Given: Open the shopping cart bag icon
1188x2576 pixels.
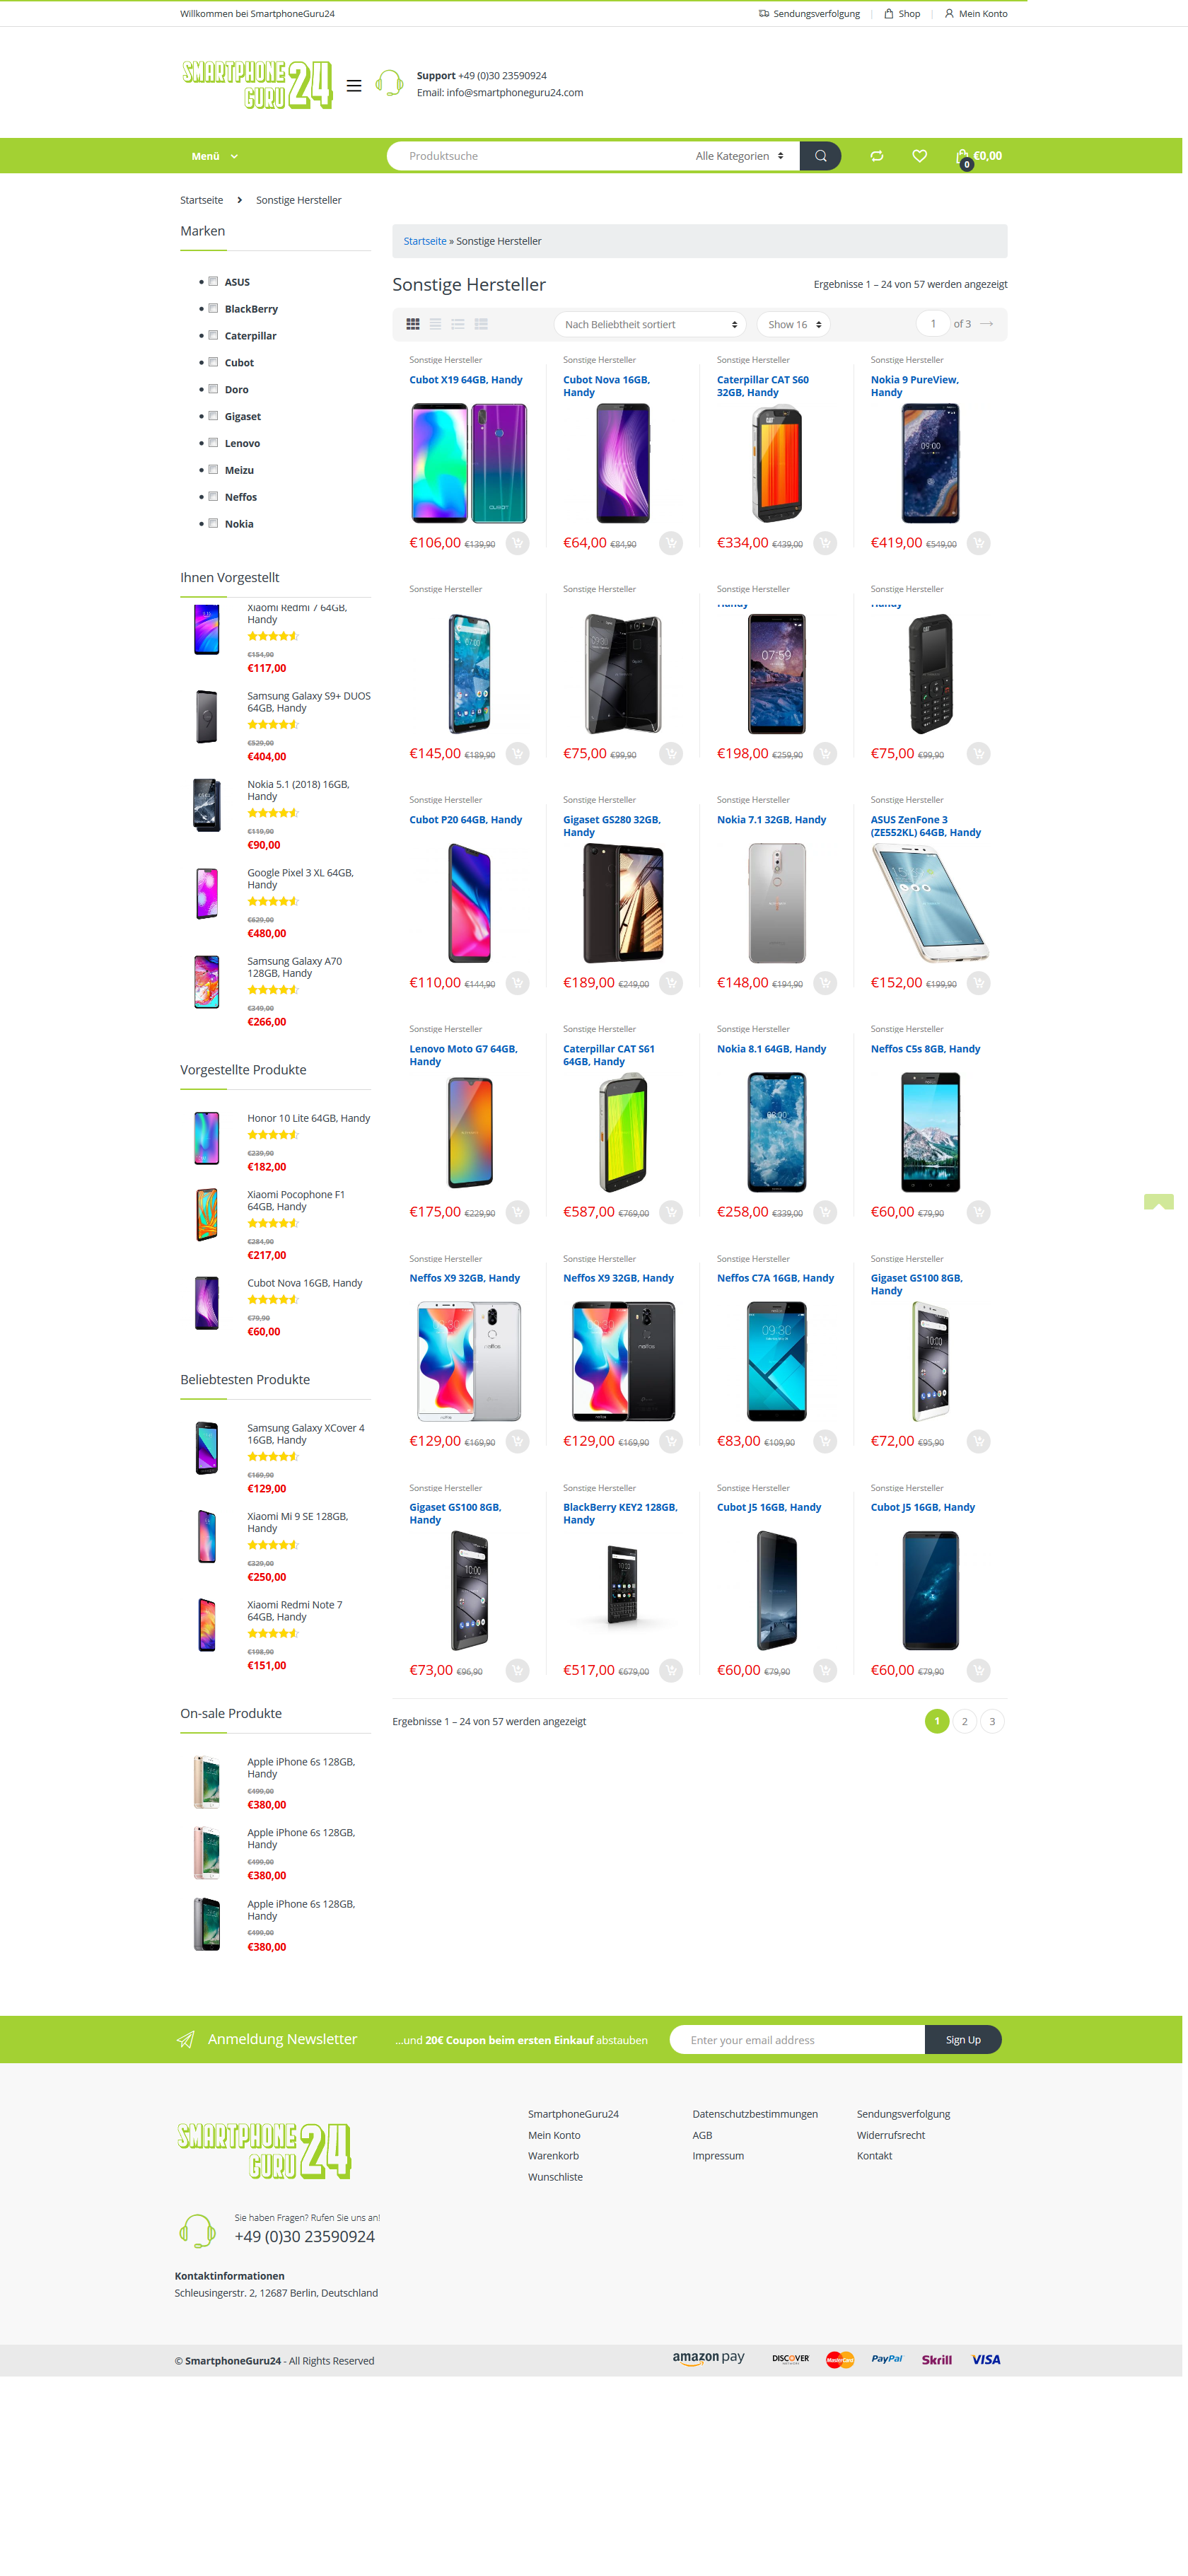Looking at the screenshot, I should point(963,157).
